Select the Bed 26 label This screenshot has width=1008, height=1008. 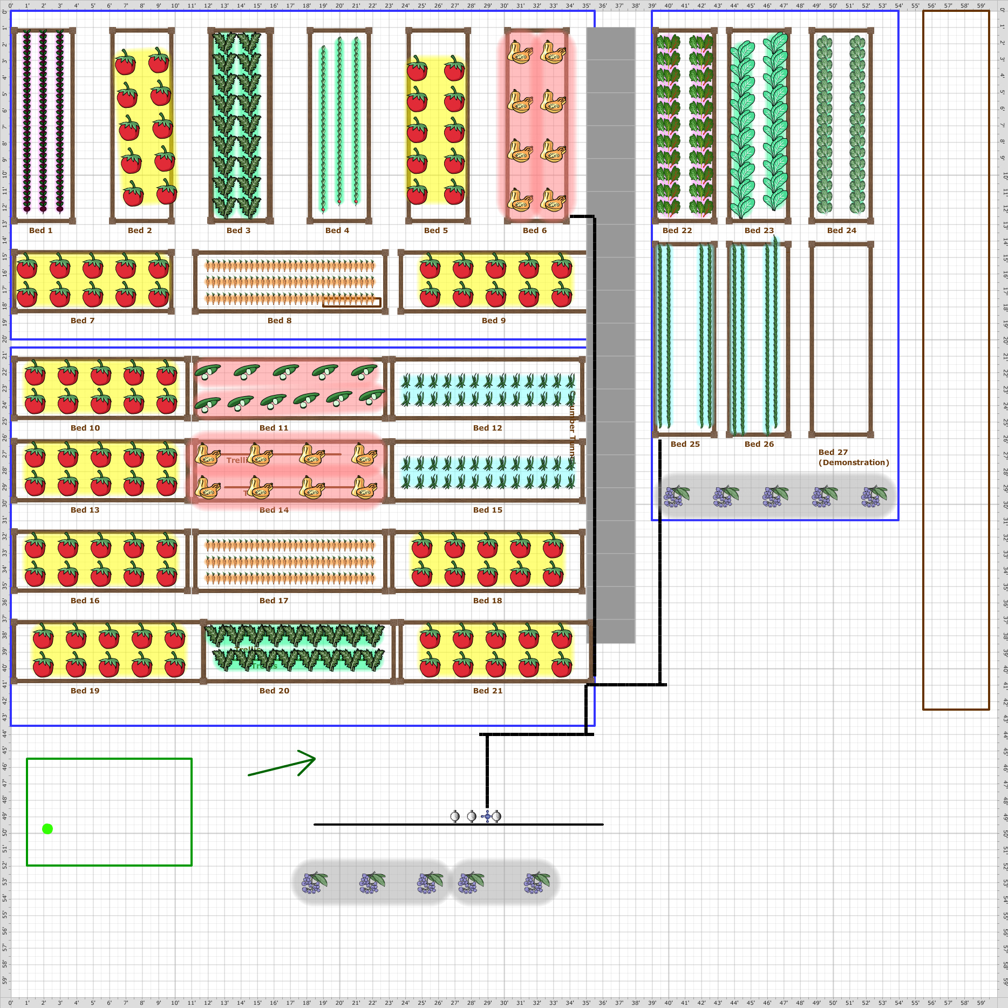[759, 444]
